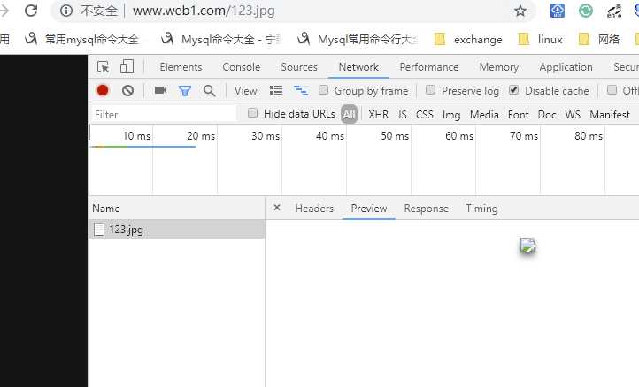Reload the page with the refresh icon

click(31, 11)
